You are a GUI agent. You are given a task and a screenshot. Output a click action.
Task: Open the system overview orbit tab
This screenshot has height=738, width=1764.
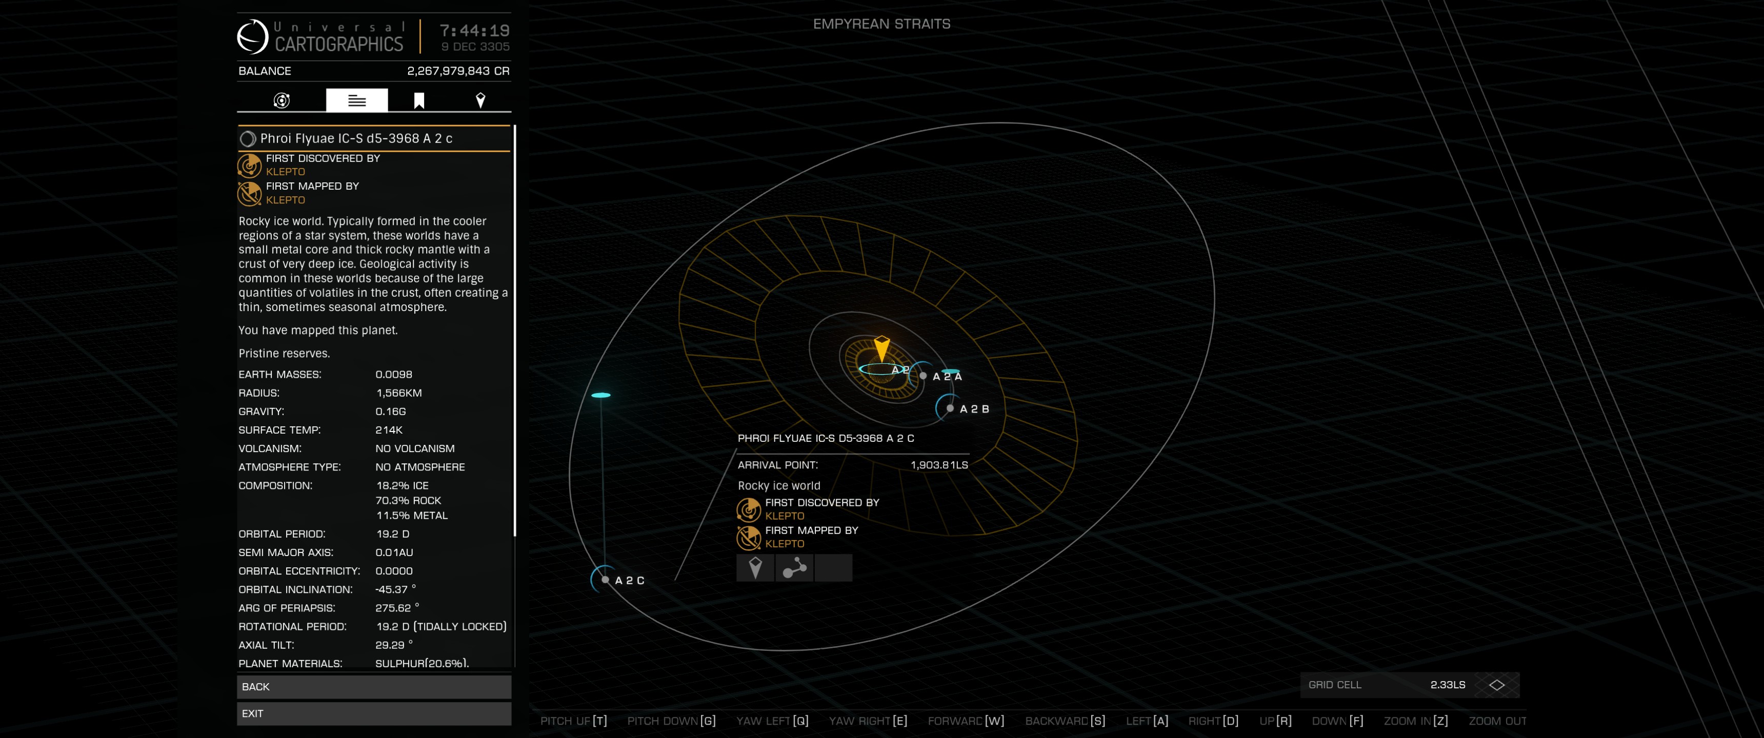click(282, 100)
